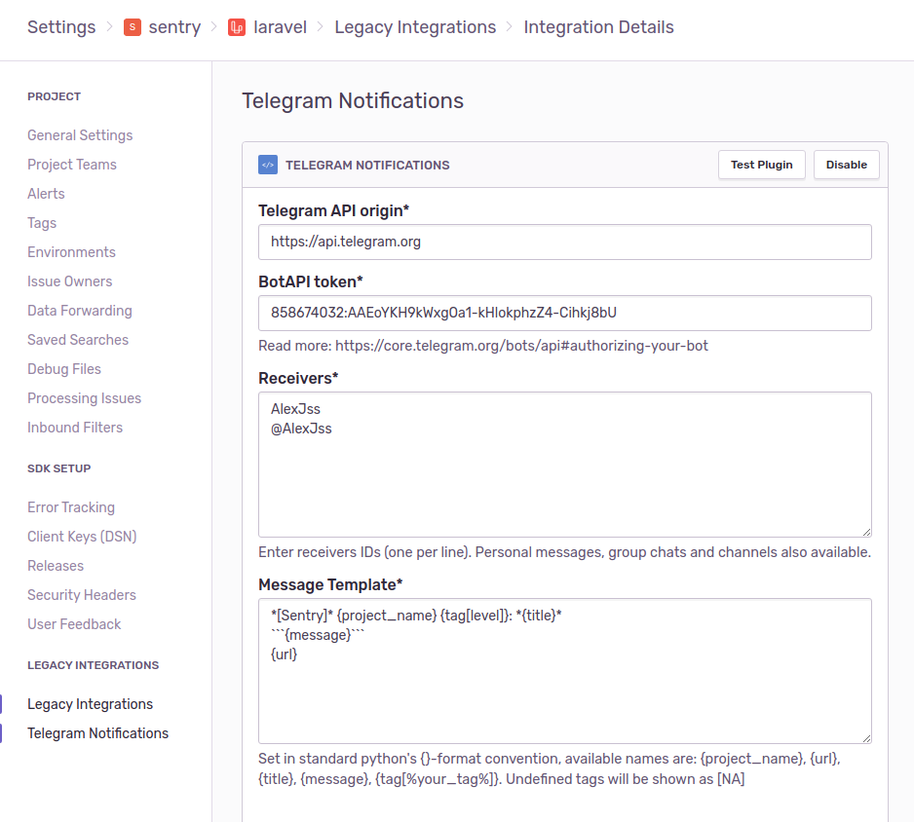Image resolution: width=914 pixels, height=822 pixels.
Task: Click the 'Receivers*' label
Action: 298,378
